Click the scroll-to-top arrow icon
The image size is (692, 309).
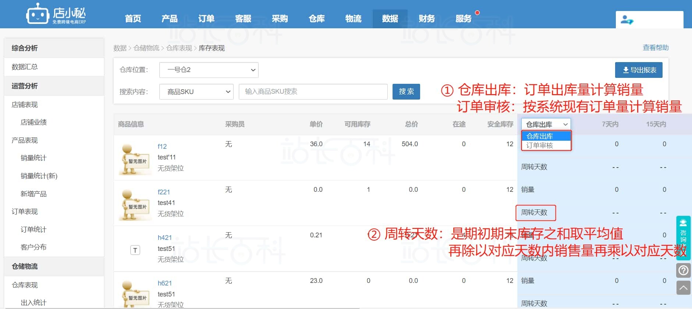tap(683, 288)
